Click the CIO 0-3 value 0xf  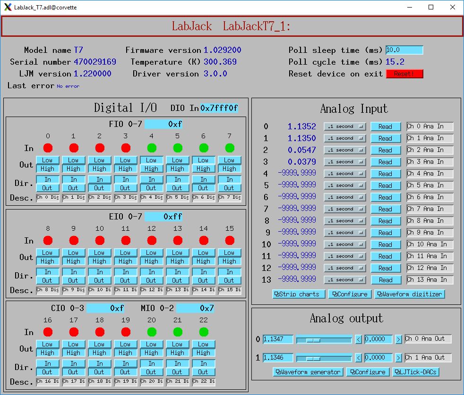coord(105,308)
